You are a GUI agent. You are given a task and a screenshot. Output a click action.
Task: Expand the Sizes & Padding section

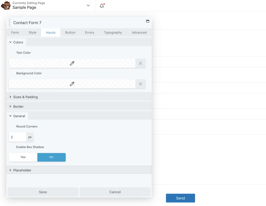[79, 97]
